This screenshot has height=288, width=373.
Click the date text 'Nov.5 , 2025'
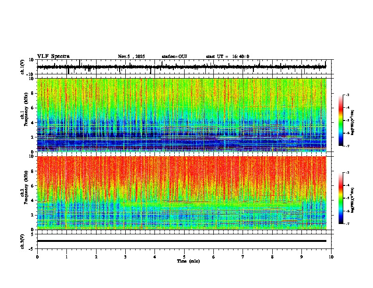point(131,56)
